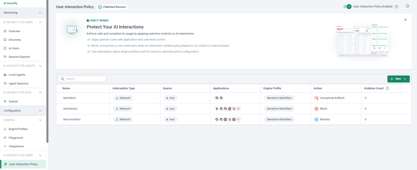Click the +2 applications badge for test-block2
This screenshot has height=170, width=417.
[x=238, y=109]
